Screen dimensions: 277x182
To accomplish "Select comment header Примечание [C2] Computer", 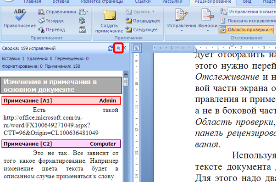I will [x=61, y=143].
